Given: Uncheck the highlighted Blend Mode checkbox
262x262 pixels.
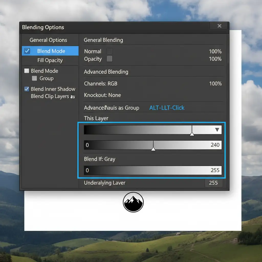Looking at the screenshot, I should click(x=27, y=51).
